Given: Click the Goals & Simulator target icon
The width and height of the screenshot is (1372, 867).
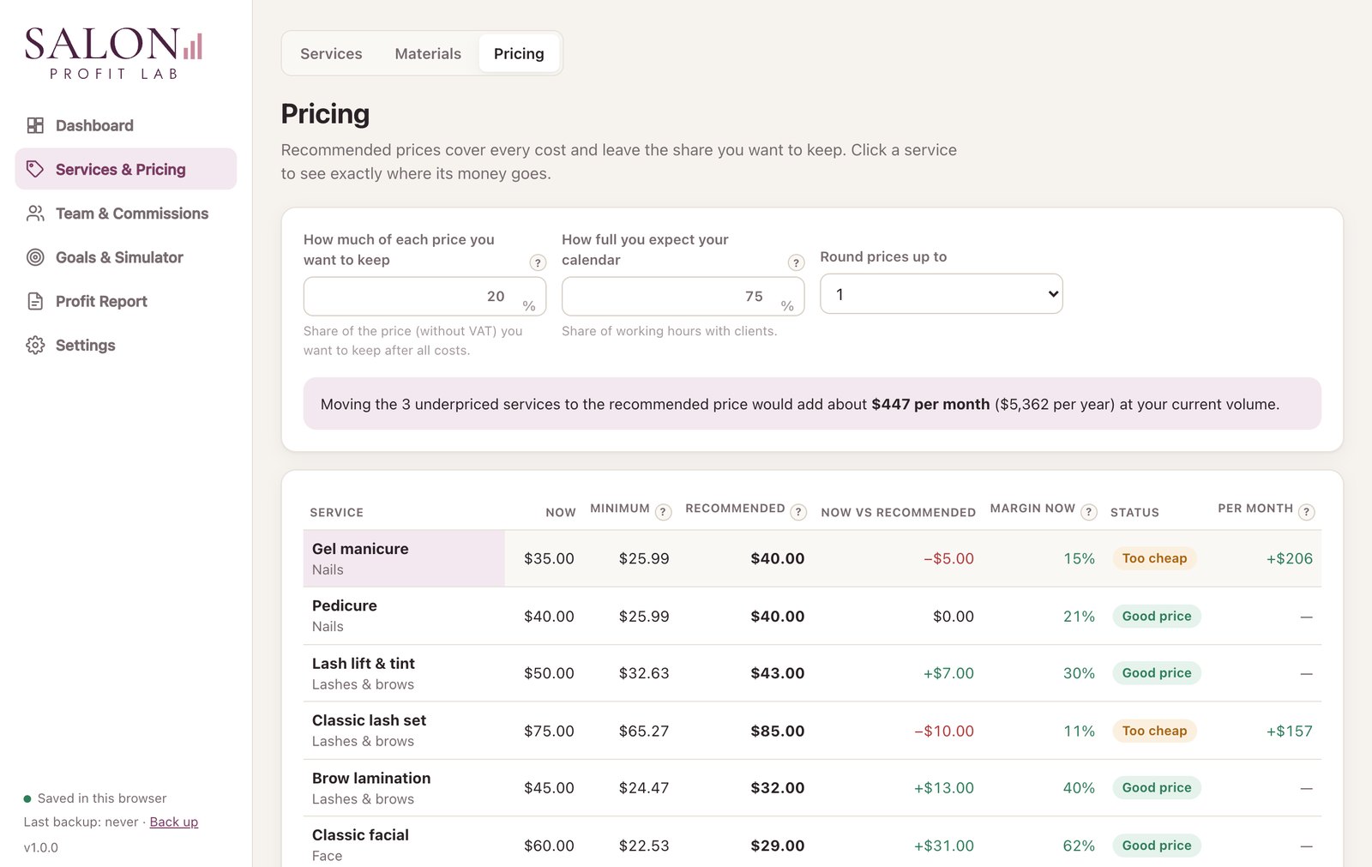Looking at the screenshot, I should click(35, 257).
